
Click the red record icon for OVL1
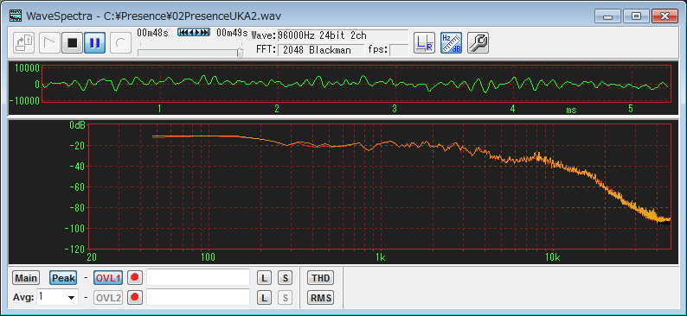pos(134,277)
